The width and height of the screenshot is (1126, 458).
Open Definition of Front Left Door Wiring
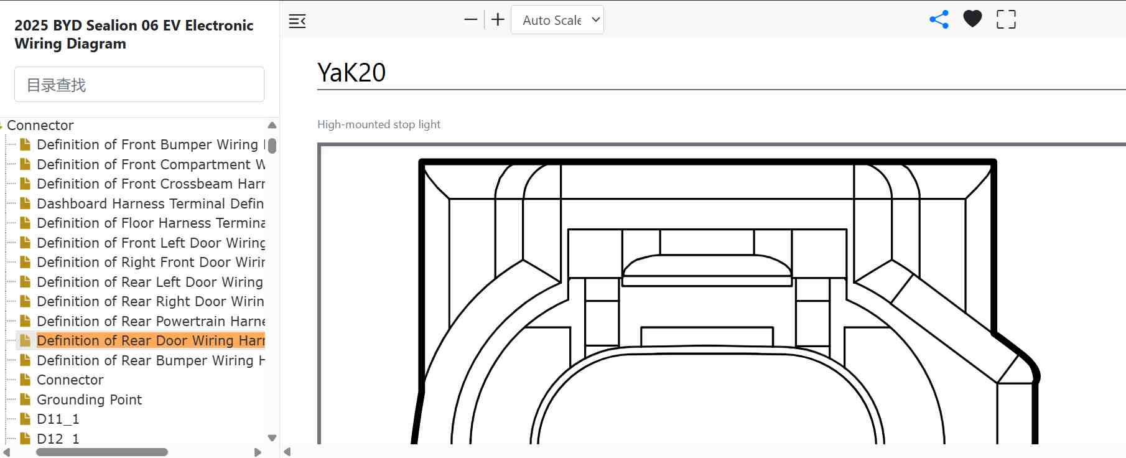[151, 243]
